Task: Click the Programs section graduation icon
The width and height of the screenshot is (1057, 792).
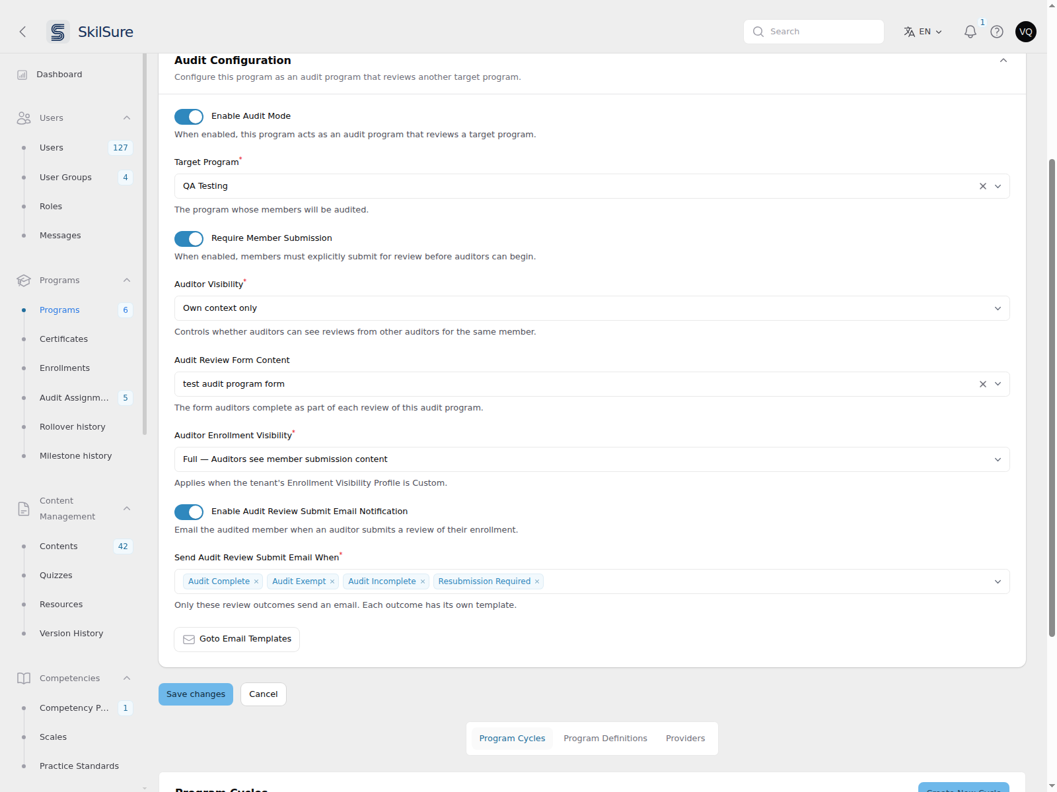Action: coord(24,280)
